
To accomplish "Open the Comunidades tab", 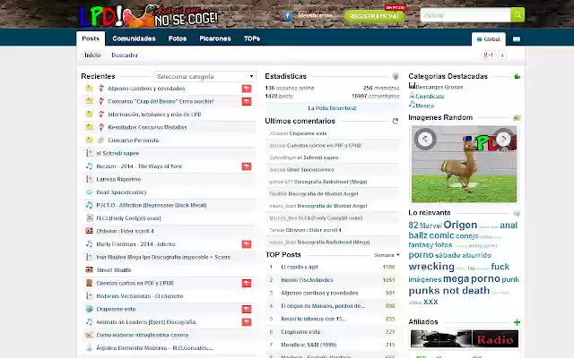I will [134, 38].
